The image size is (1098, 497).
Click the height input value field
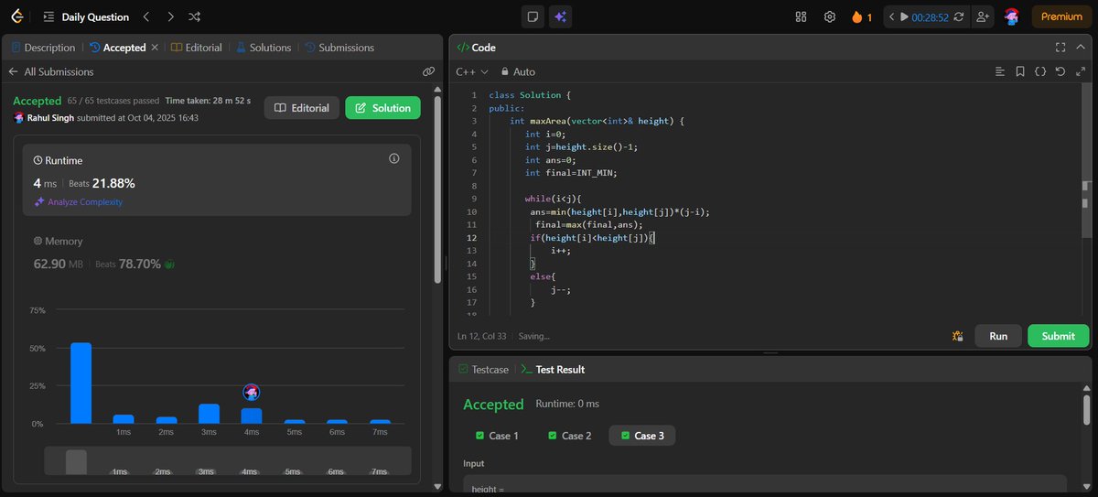[x=765, y=486]
